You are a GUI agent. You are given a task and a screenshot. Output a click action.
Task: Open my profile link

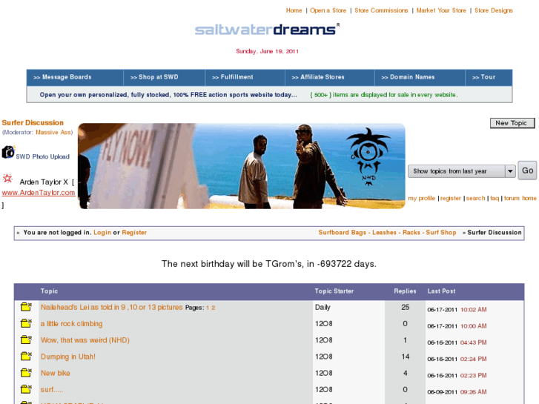click(421, 199)
